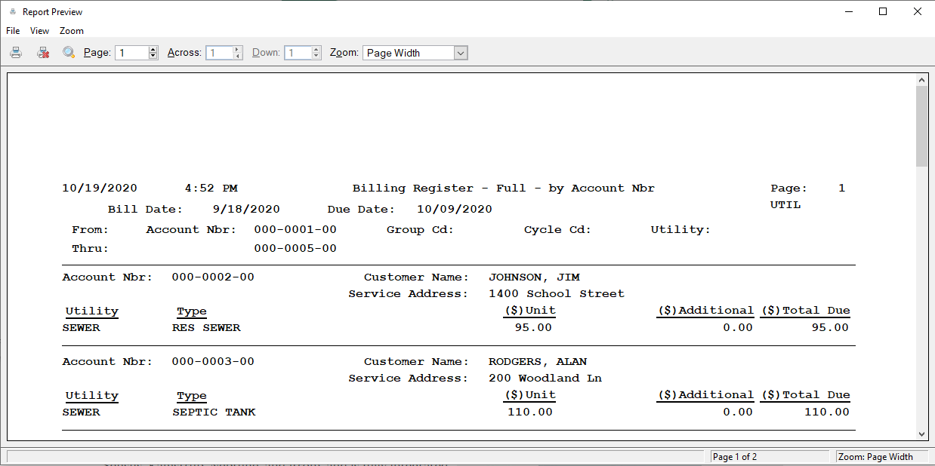Click inside the Page number field

132,53
